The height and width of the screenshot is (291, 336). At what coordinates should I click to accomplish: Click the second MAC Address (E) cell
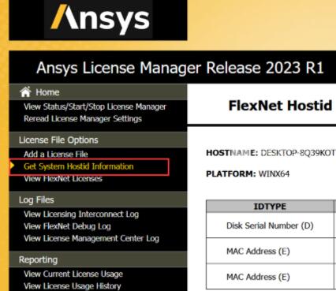(x=270, y=277)
